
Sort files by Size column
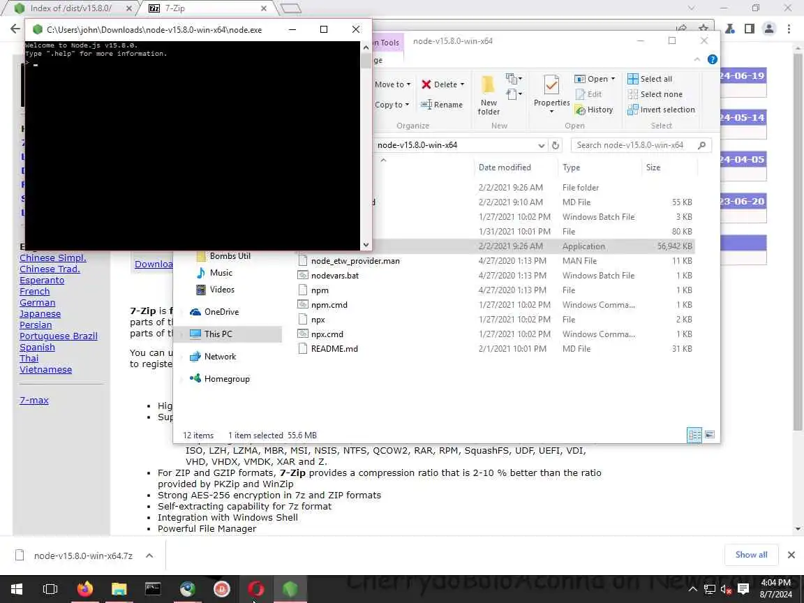[653, 167]
